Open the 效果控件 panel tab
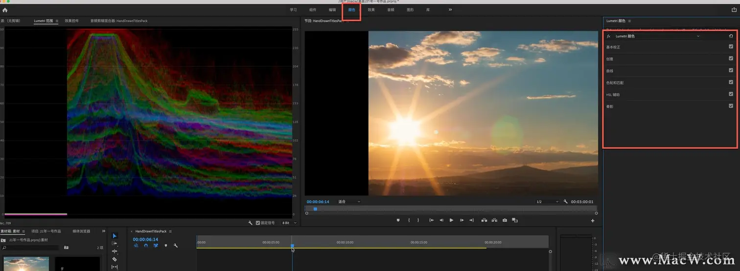This screenshot has height=271, width=740. [71, 21]
